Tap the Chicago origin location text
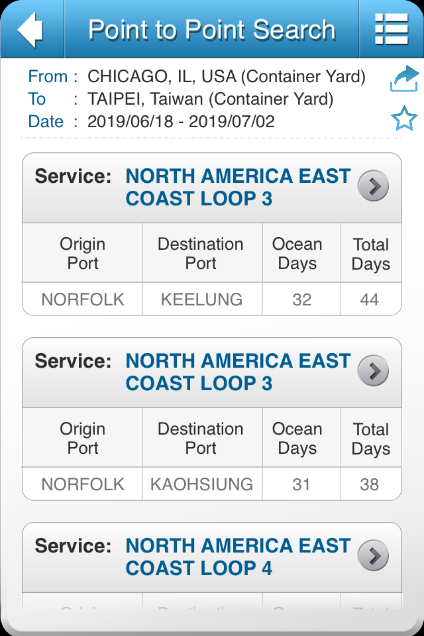Viewport: 424px width, 636px height. (226, 77)
